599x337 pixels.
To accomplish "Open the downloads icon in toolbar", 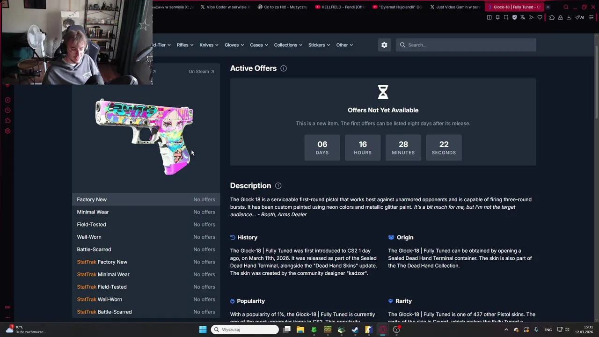I will (569, 17).
